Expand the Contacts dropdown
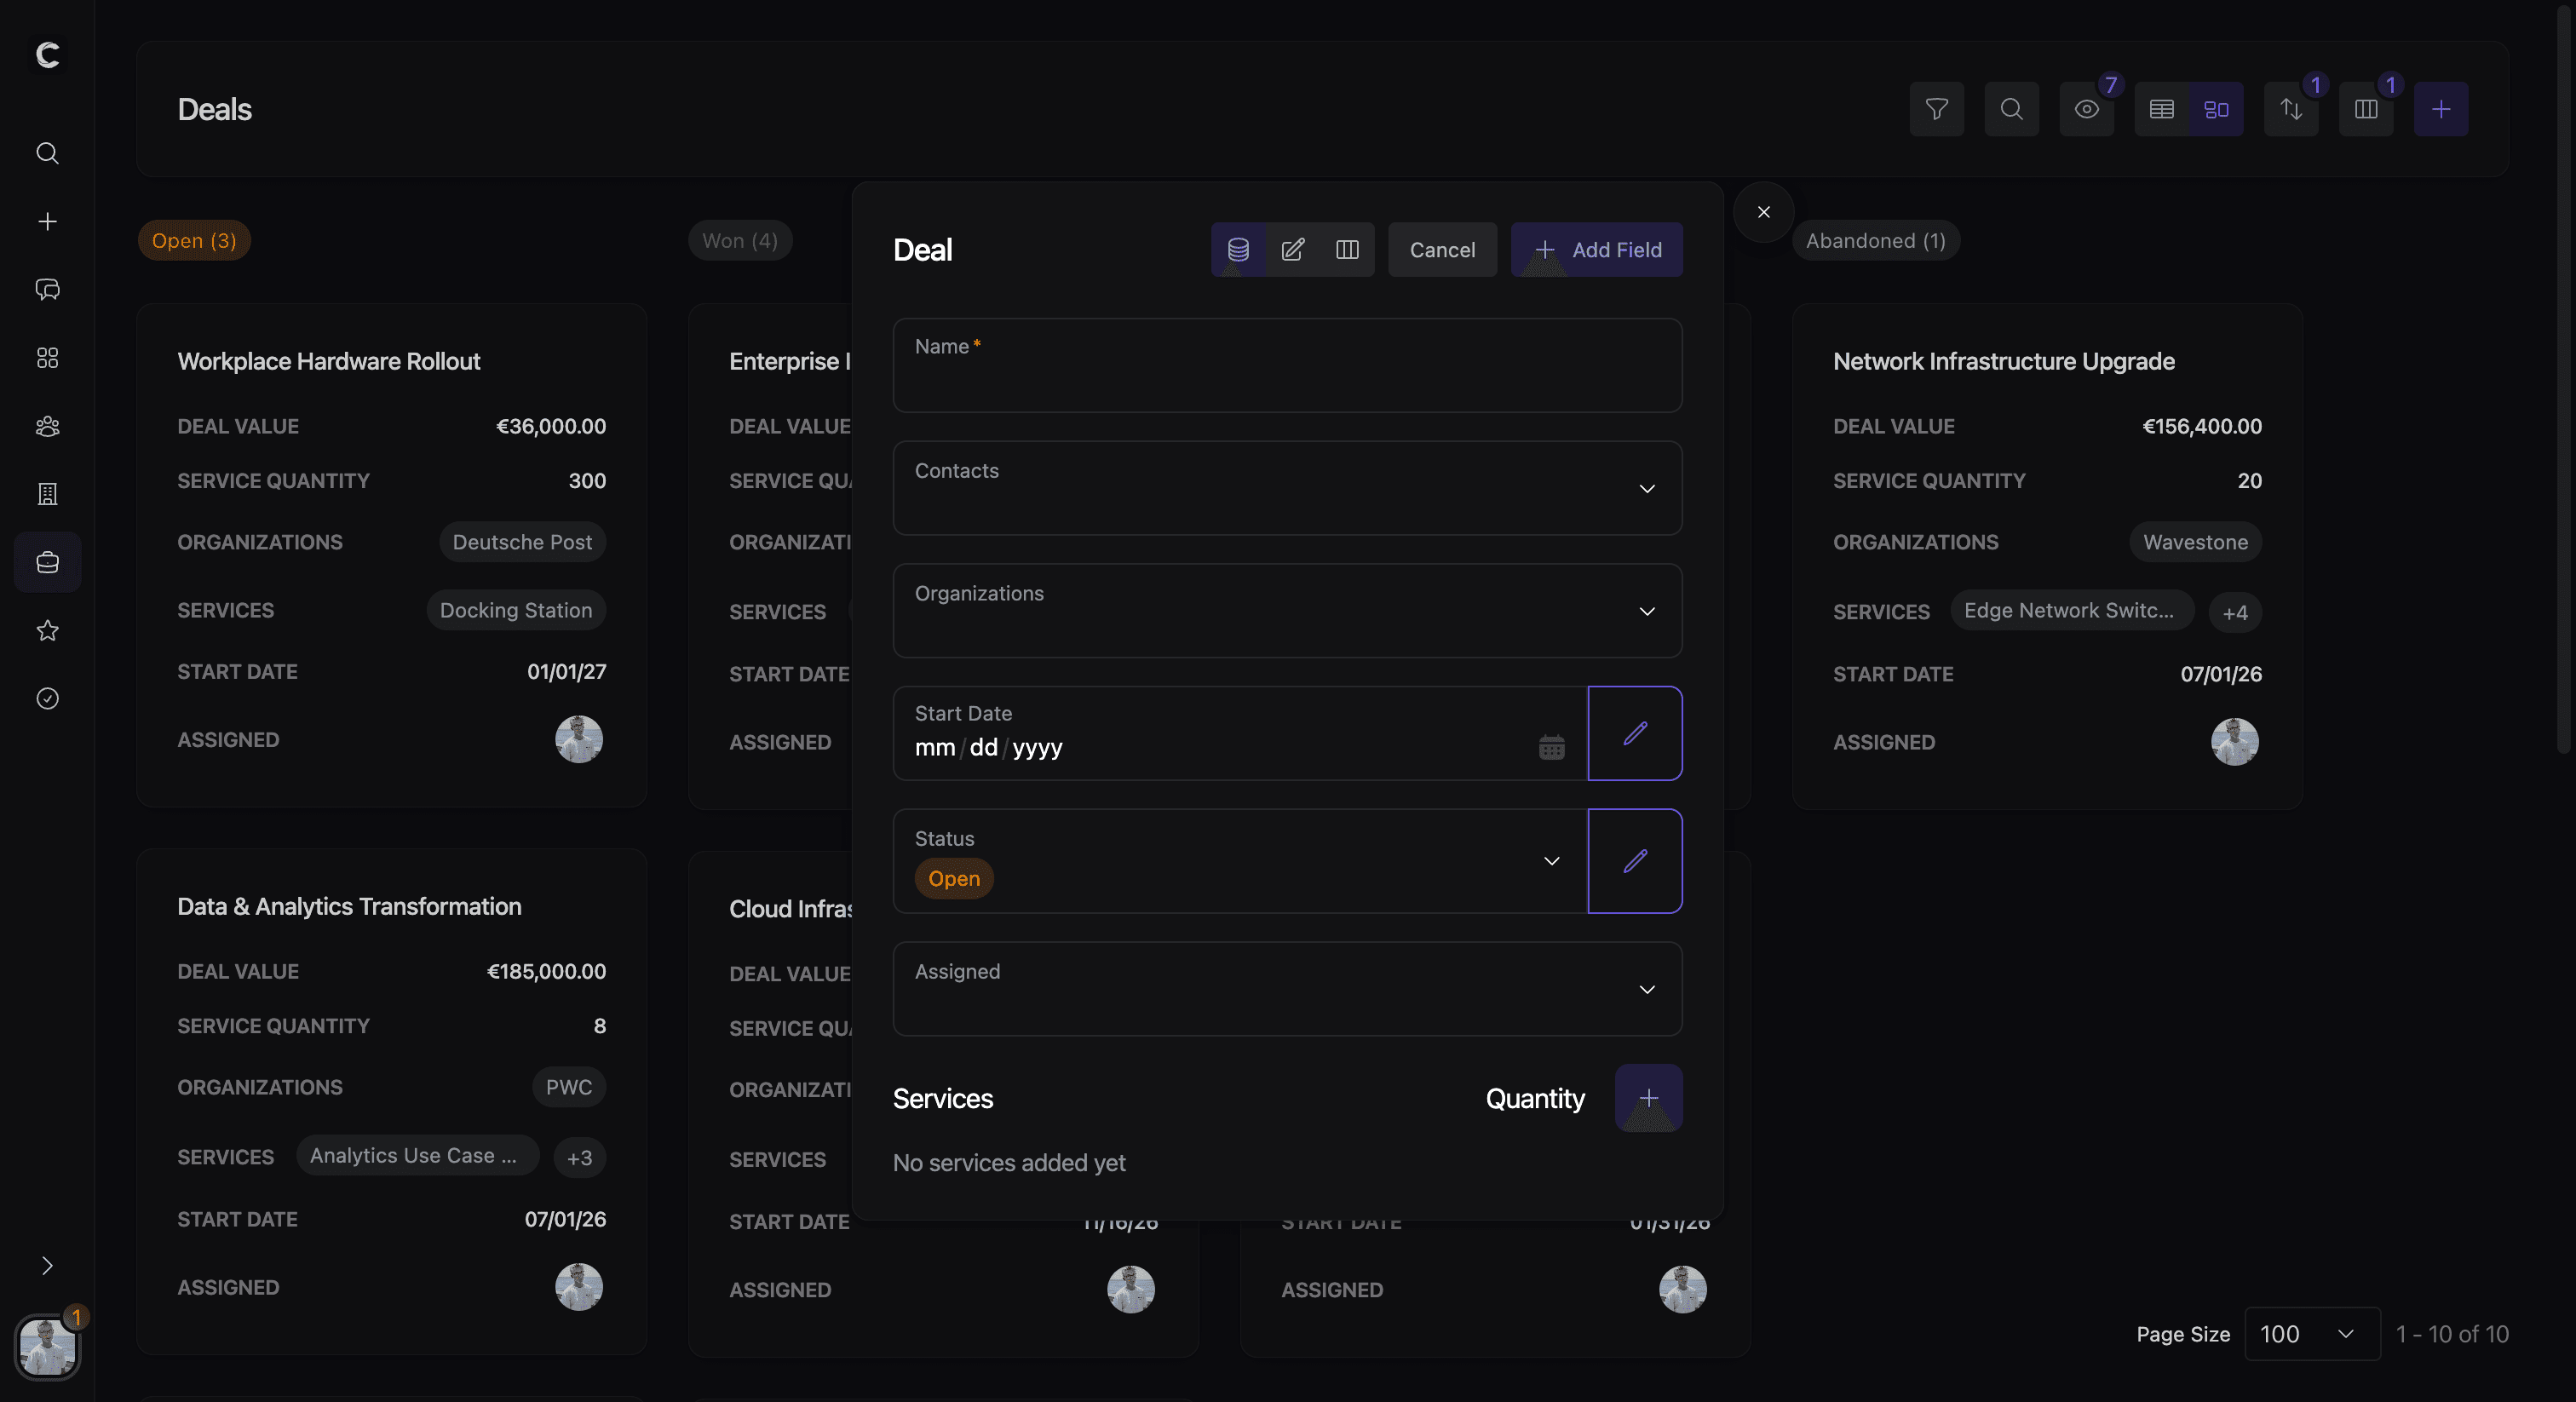The height and width of the screenshot is (1402, 2576). (1646, 488)
